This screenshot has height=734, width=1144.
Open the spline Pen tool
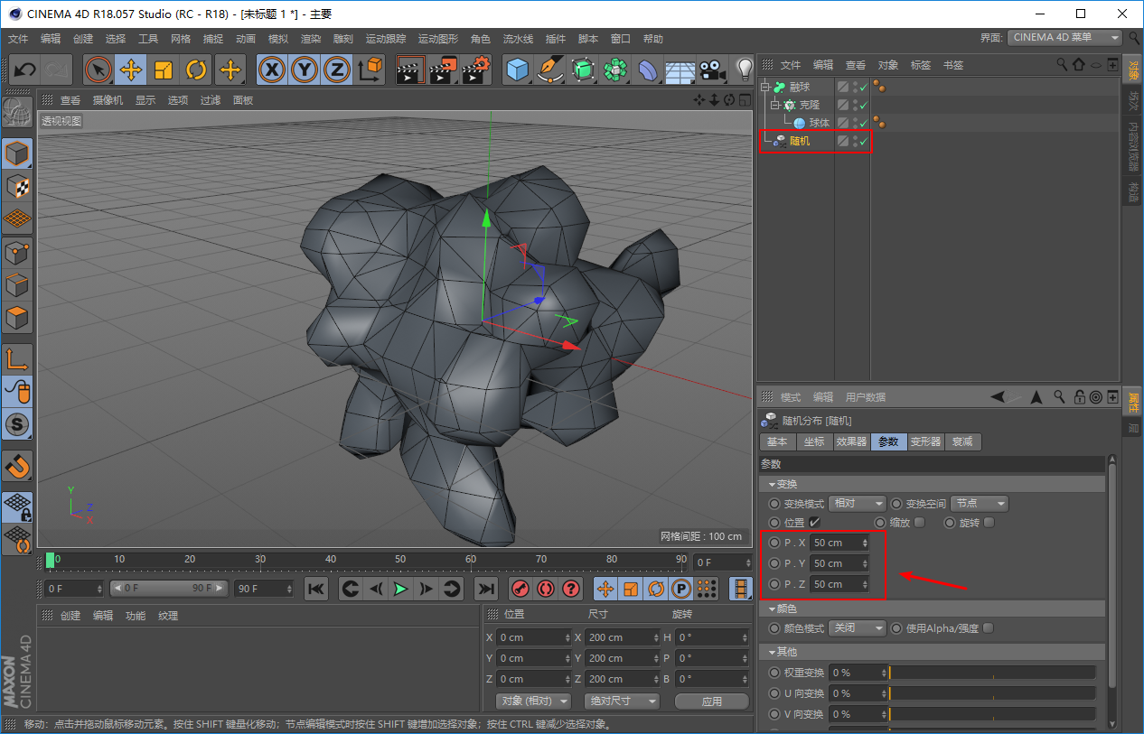550,70
